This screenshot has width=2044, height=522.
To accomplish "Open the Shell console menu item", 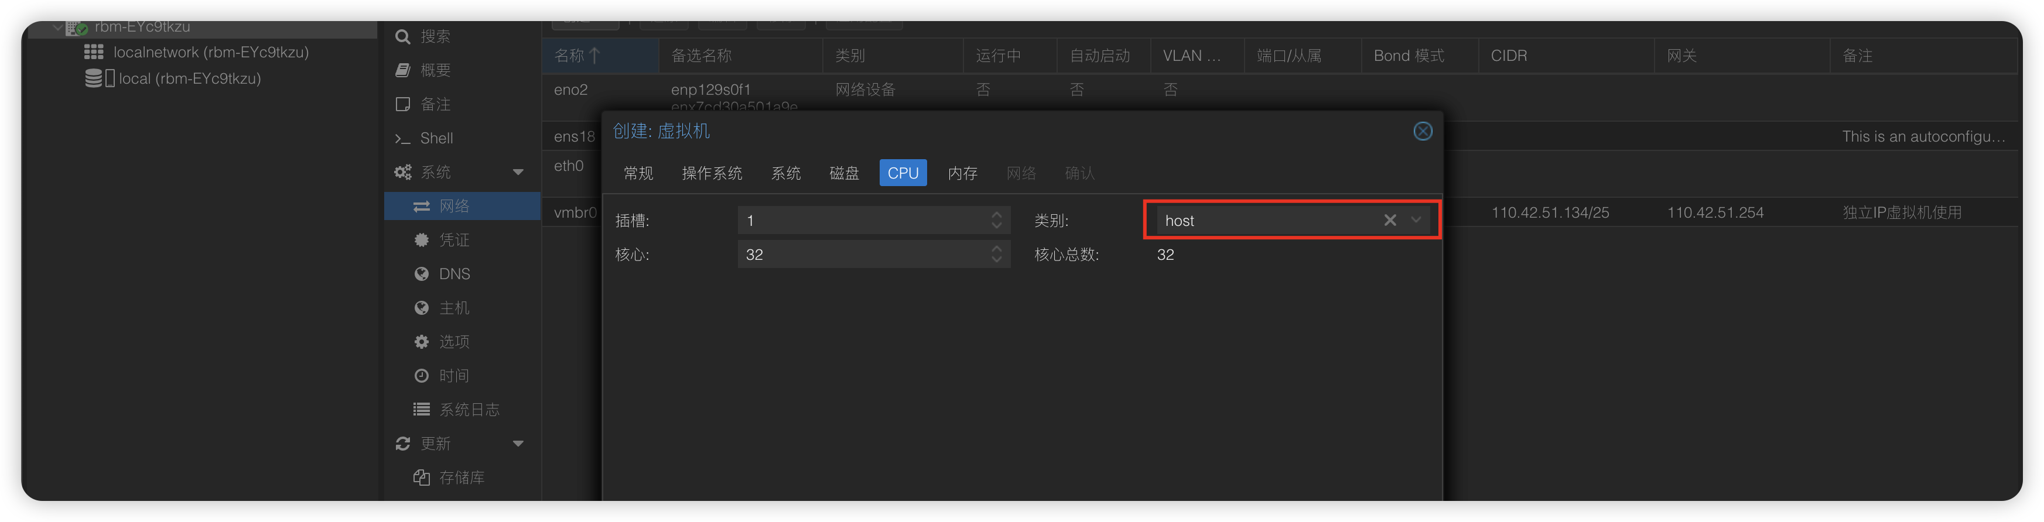I will point(436,138).
